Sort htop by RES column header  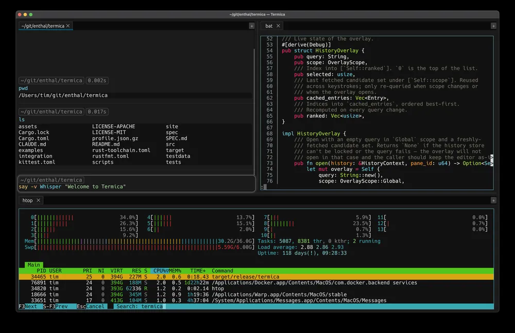[x=136, y=271]
